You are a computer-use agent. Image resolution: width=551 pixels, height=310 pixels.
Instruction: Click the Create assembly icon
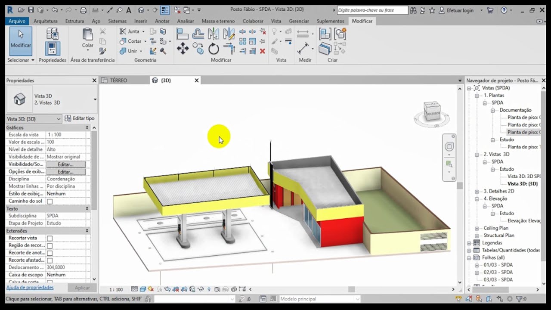[325, 34]
